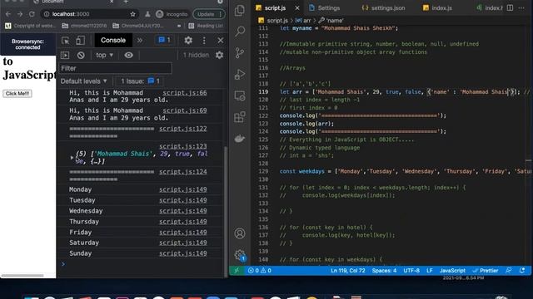
Task: Change the LF end of line sequence
Action: pos(430,271)
